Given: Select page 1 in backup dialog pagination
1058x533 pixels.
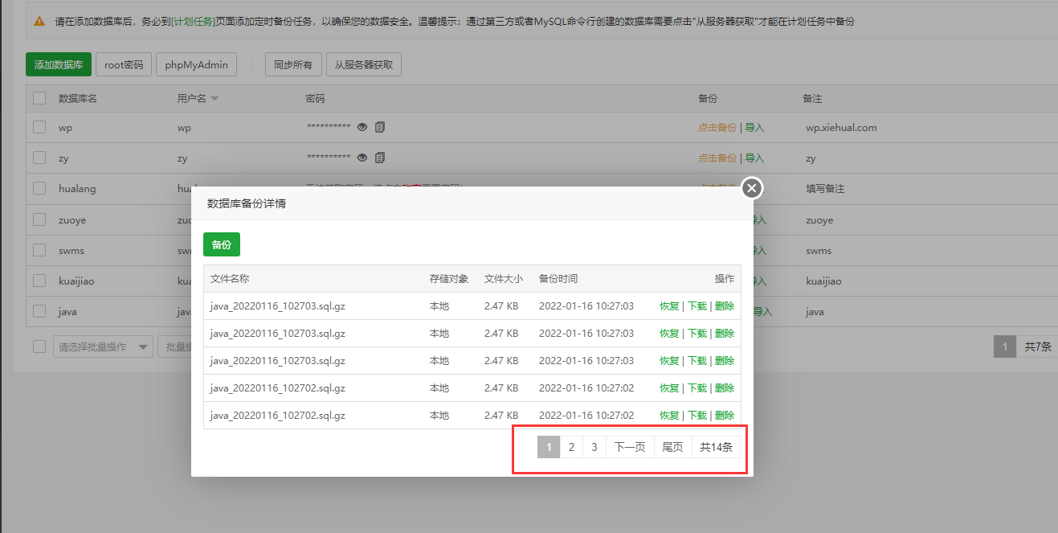Looking at the screenshot, I should click(549, 447).
